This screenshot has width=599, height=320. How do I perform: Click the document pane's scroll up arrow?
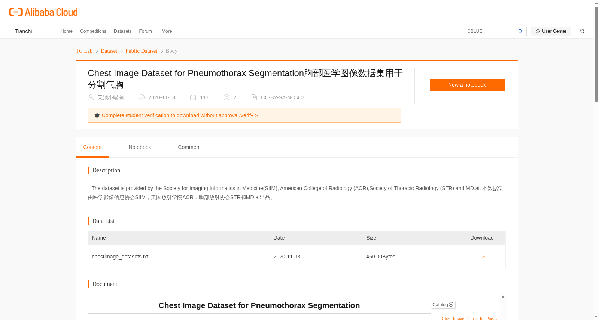pyautogui.click(x=503, y=297)
